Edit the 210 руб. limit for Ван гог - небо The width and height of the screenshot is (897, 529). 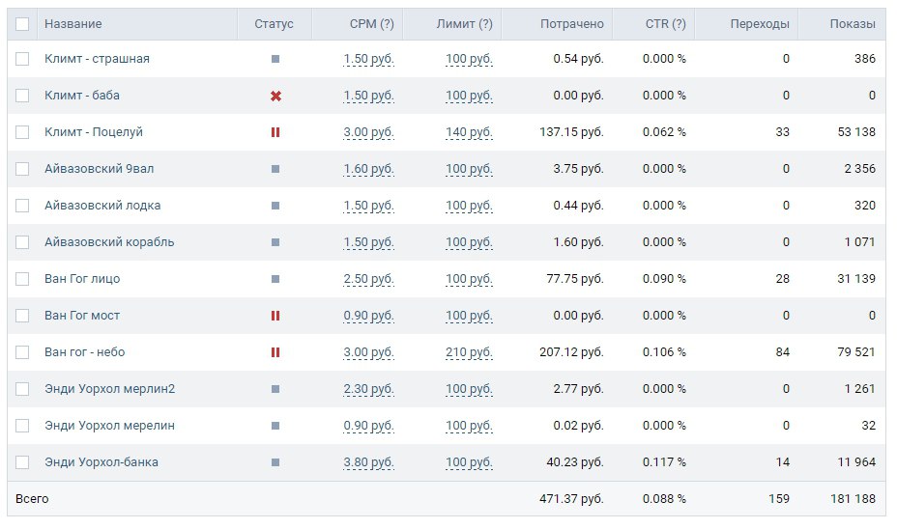[x=469, y=352]
